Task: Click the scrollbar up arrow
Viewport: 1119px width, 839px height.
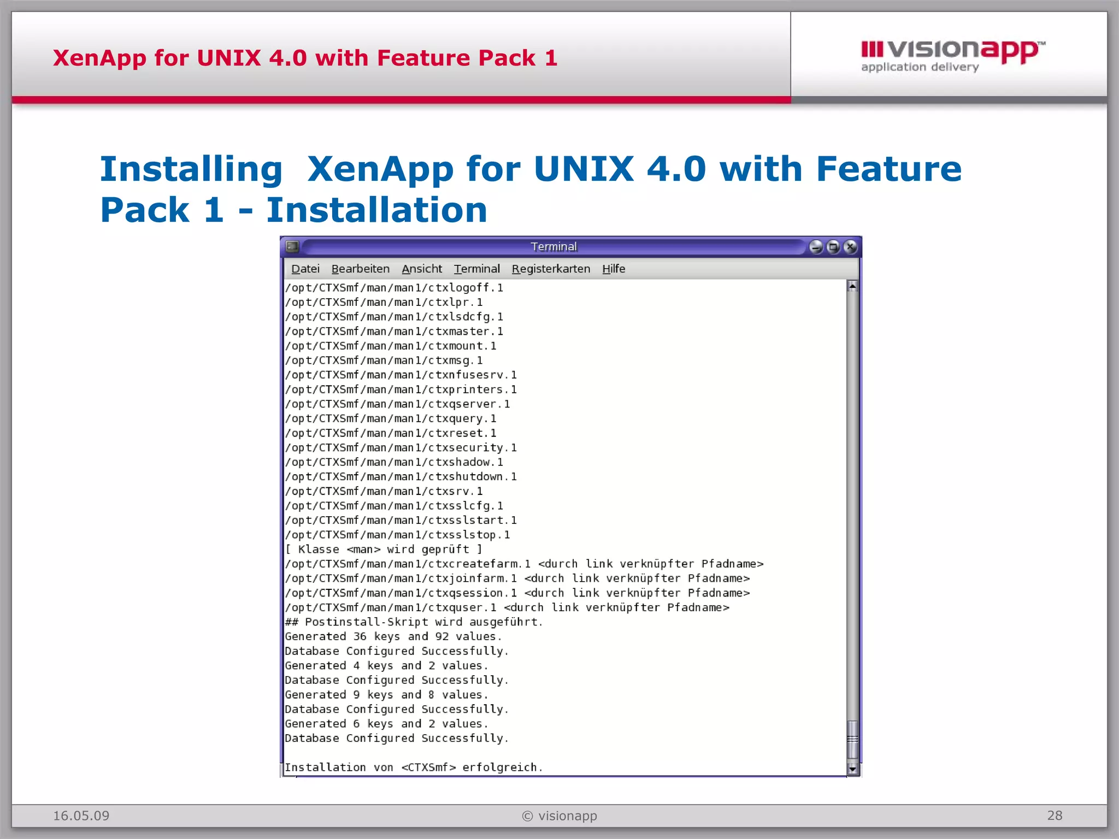Action: point(852,286)
